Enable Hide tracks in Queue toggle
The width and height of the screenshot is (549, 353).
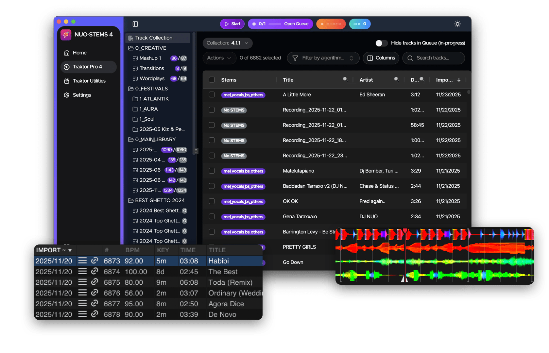tap(381, 43)
